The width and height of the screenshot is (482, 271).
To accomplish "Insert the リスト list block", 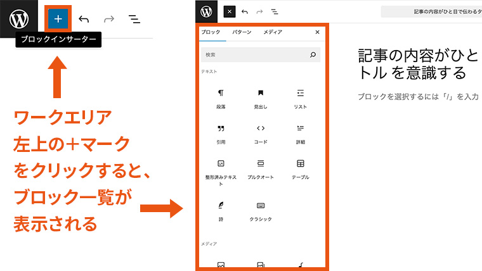I will pyautogui.click(x=301, y=99).
